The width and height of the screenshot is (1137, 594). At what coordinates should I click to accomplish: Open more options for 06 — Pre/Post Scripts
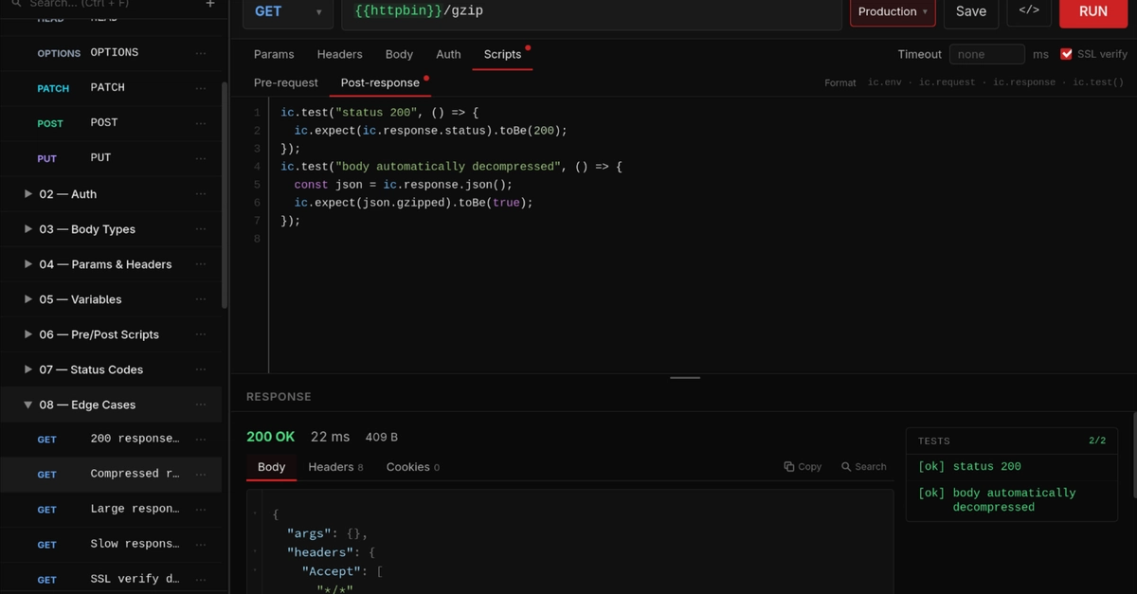click(201, 334)
